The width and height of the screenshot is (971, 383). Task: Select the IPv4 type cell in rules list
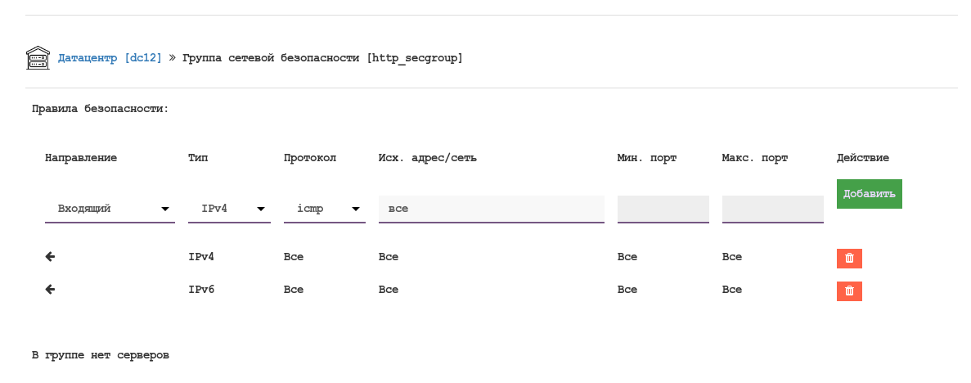(201, 257)
